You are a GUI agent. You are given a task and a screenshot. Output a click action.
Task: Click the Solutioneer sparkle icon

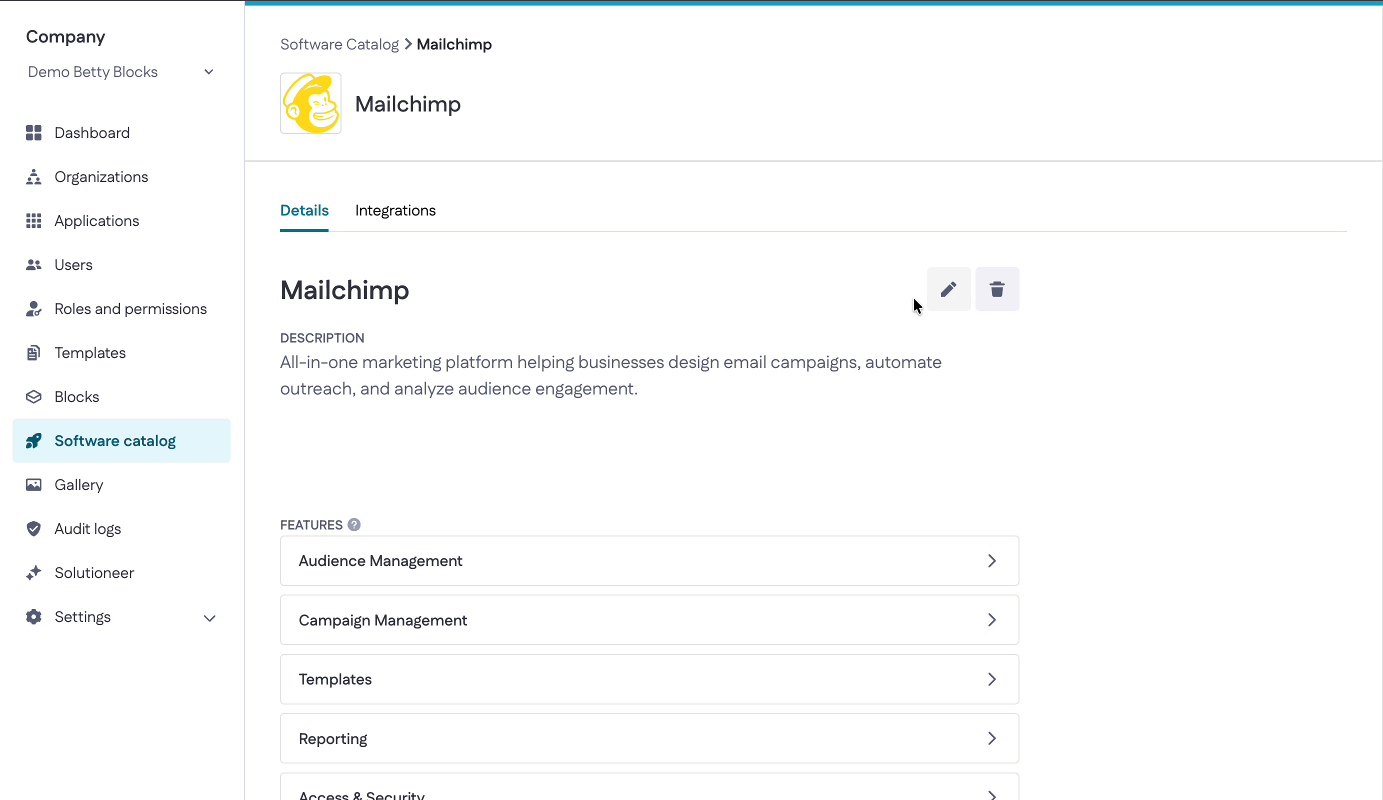(x=33, y=572)
